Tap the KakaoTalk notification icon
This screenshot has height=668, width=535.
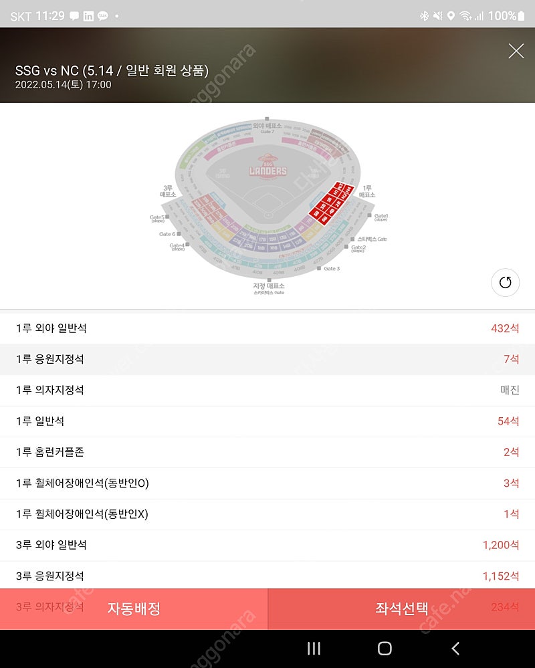click(103, 16)
